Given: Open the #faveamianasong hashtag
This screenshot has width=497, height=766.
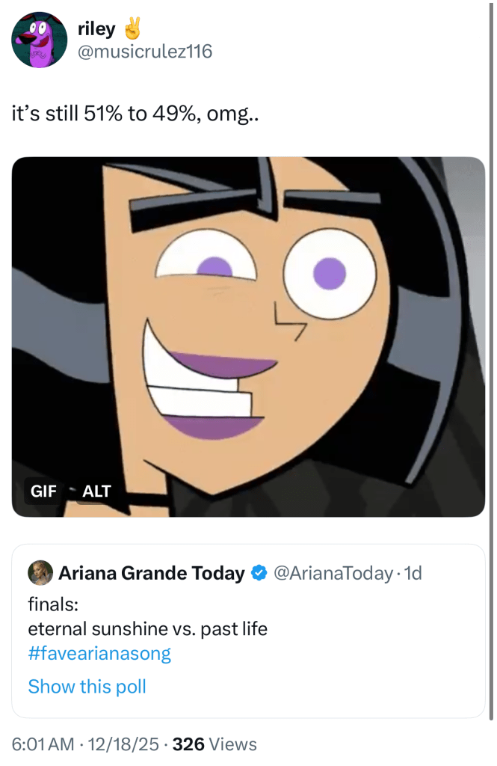Looking at the screenshot, I should click(99, 653).
